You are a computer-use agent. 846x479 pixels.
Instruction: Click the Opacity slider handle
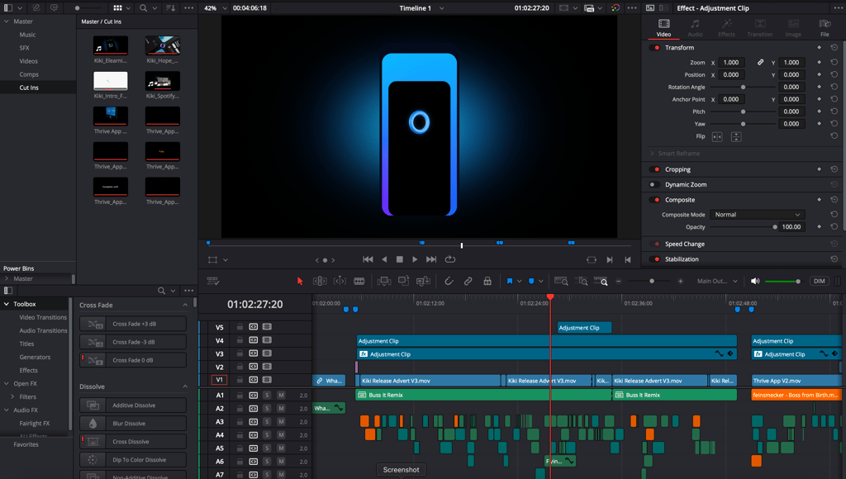[x=775, y=227]
